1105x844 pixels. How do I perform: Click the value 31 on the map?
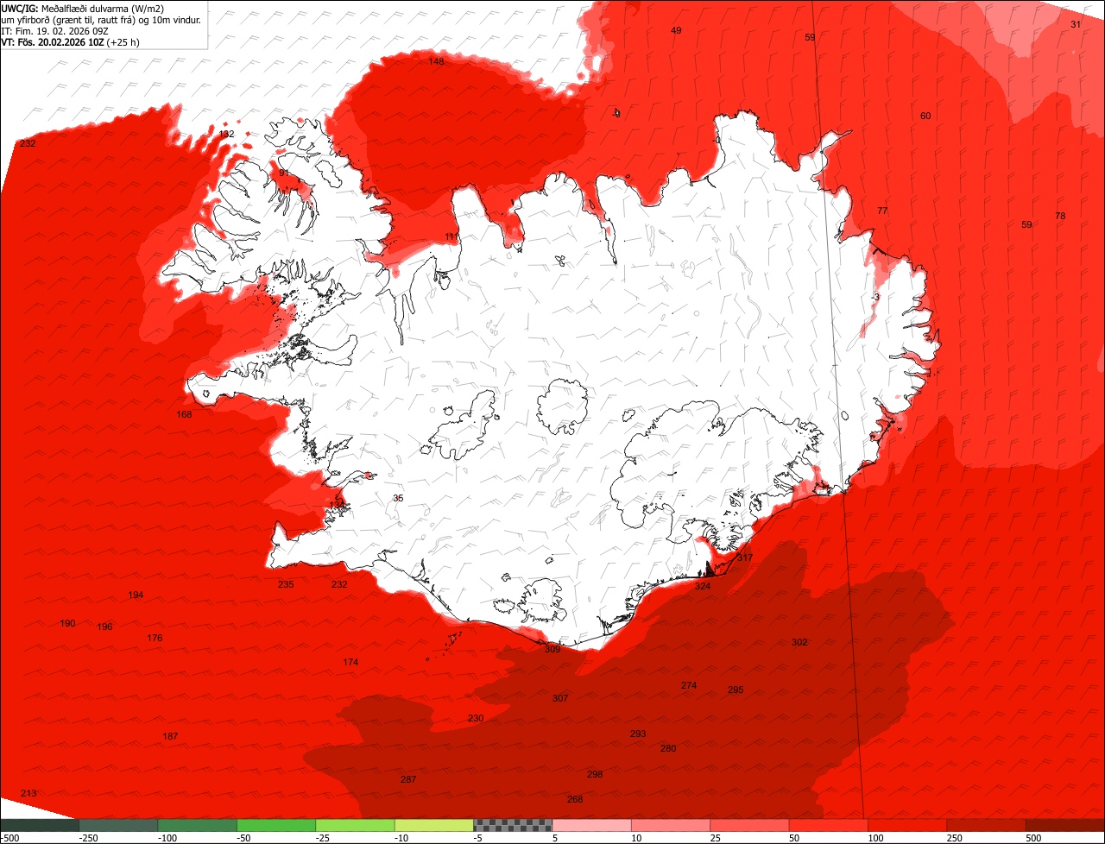pyautogui.click(x=1076, y=24)
